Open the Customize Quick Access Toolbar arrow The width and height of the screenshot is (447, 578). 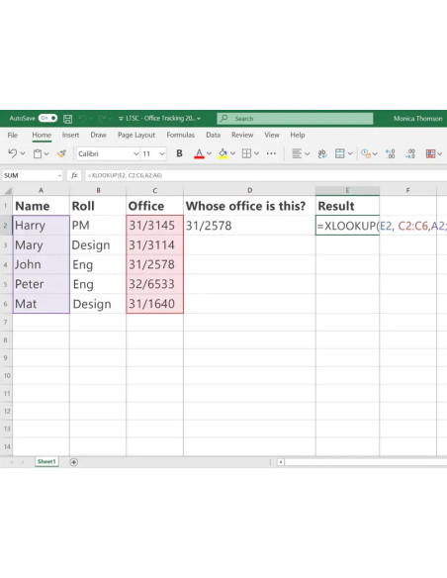121,119
